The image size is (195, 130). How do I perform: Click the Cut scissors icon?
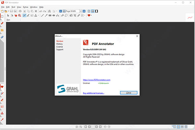25,11
